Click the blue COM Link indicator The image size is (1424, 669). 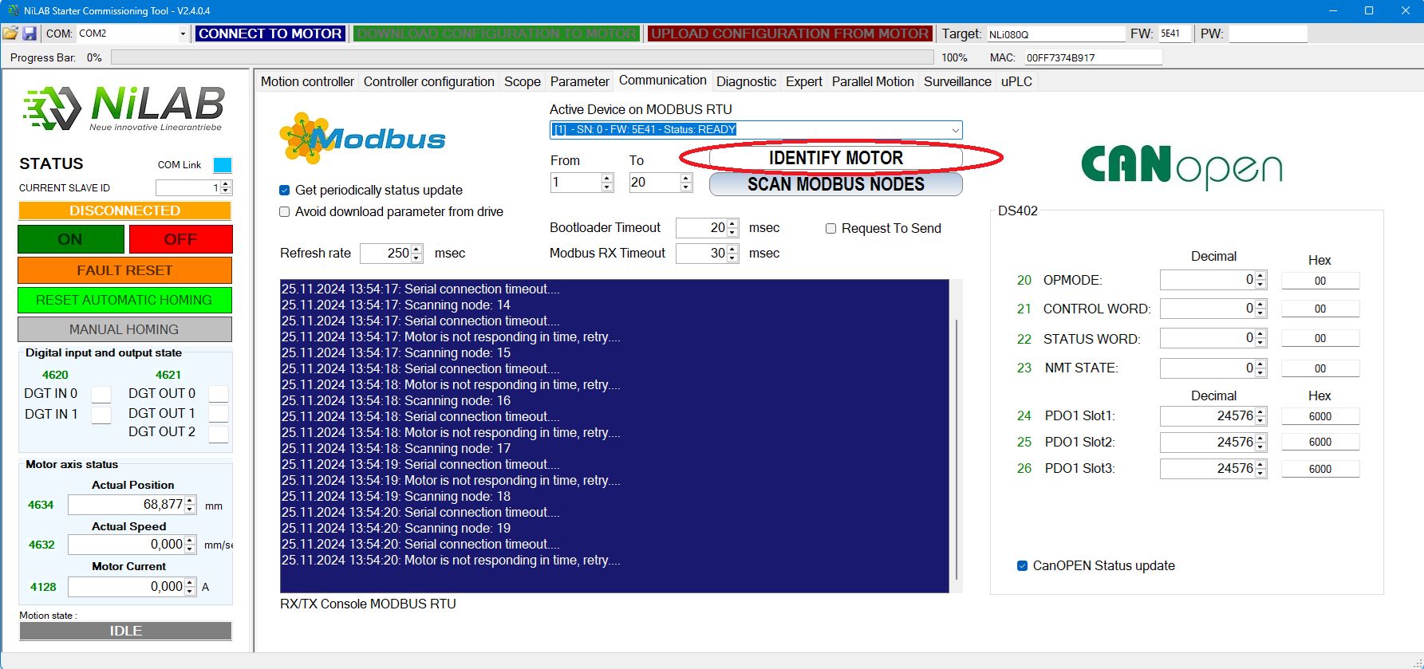click(x=223, y=165)
